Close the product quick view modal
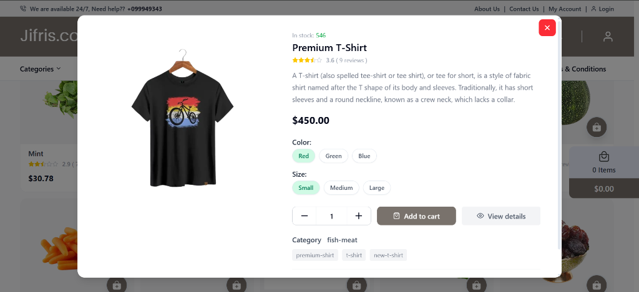Screen dimensions: 639x292 coord(547,28)
